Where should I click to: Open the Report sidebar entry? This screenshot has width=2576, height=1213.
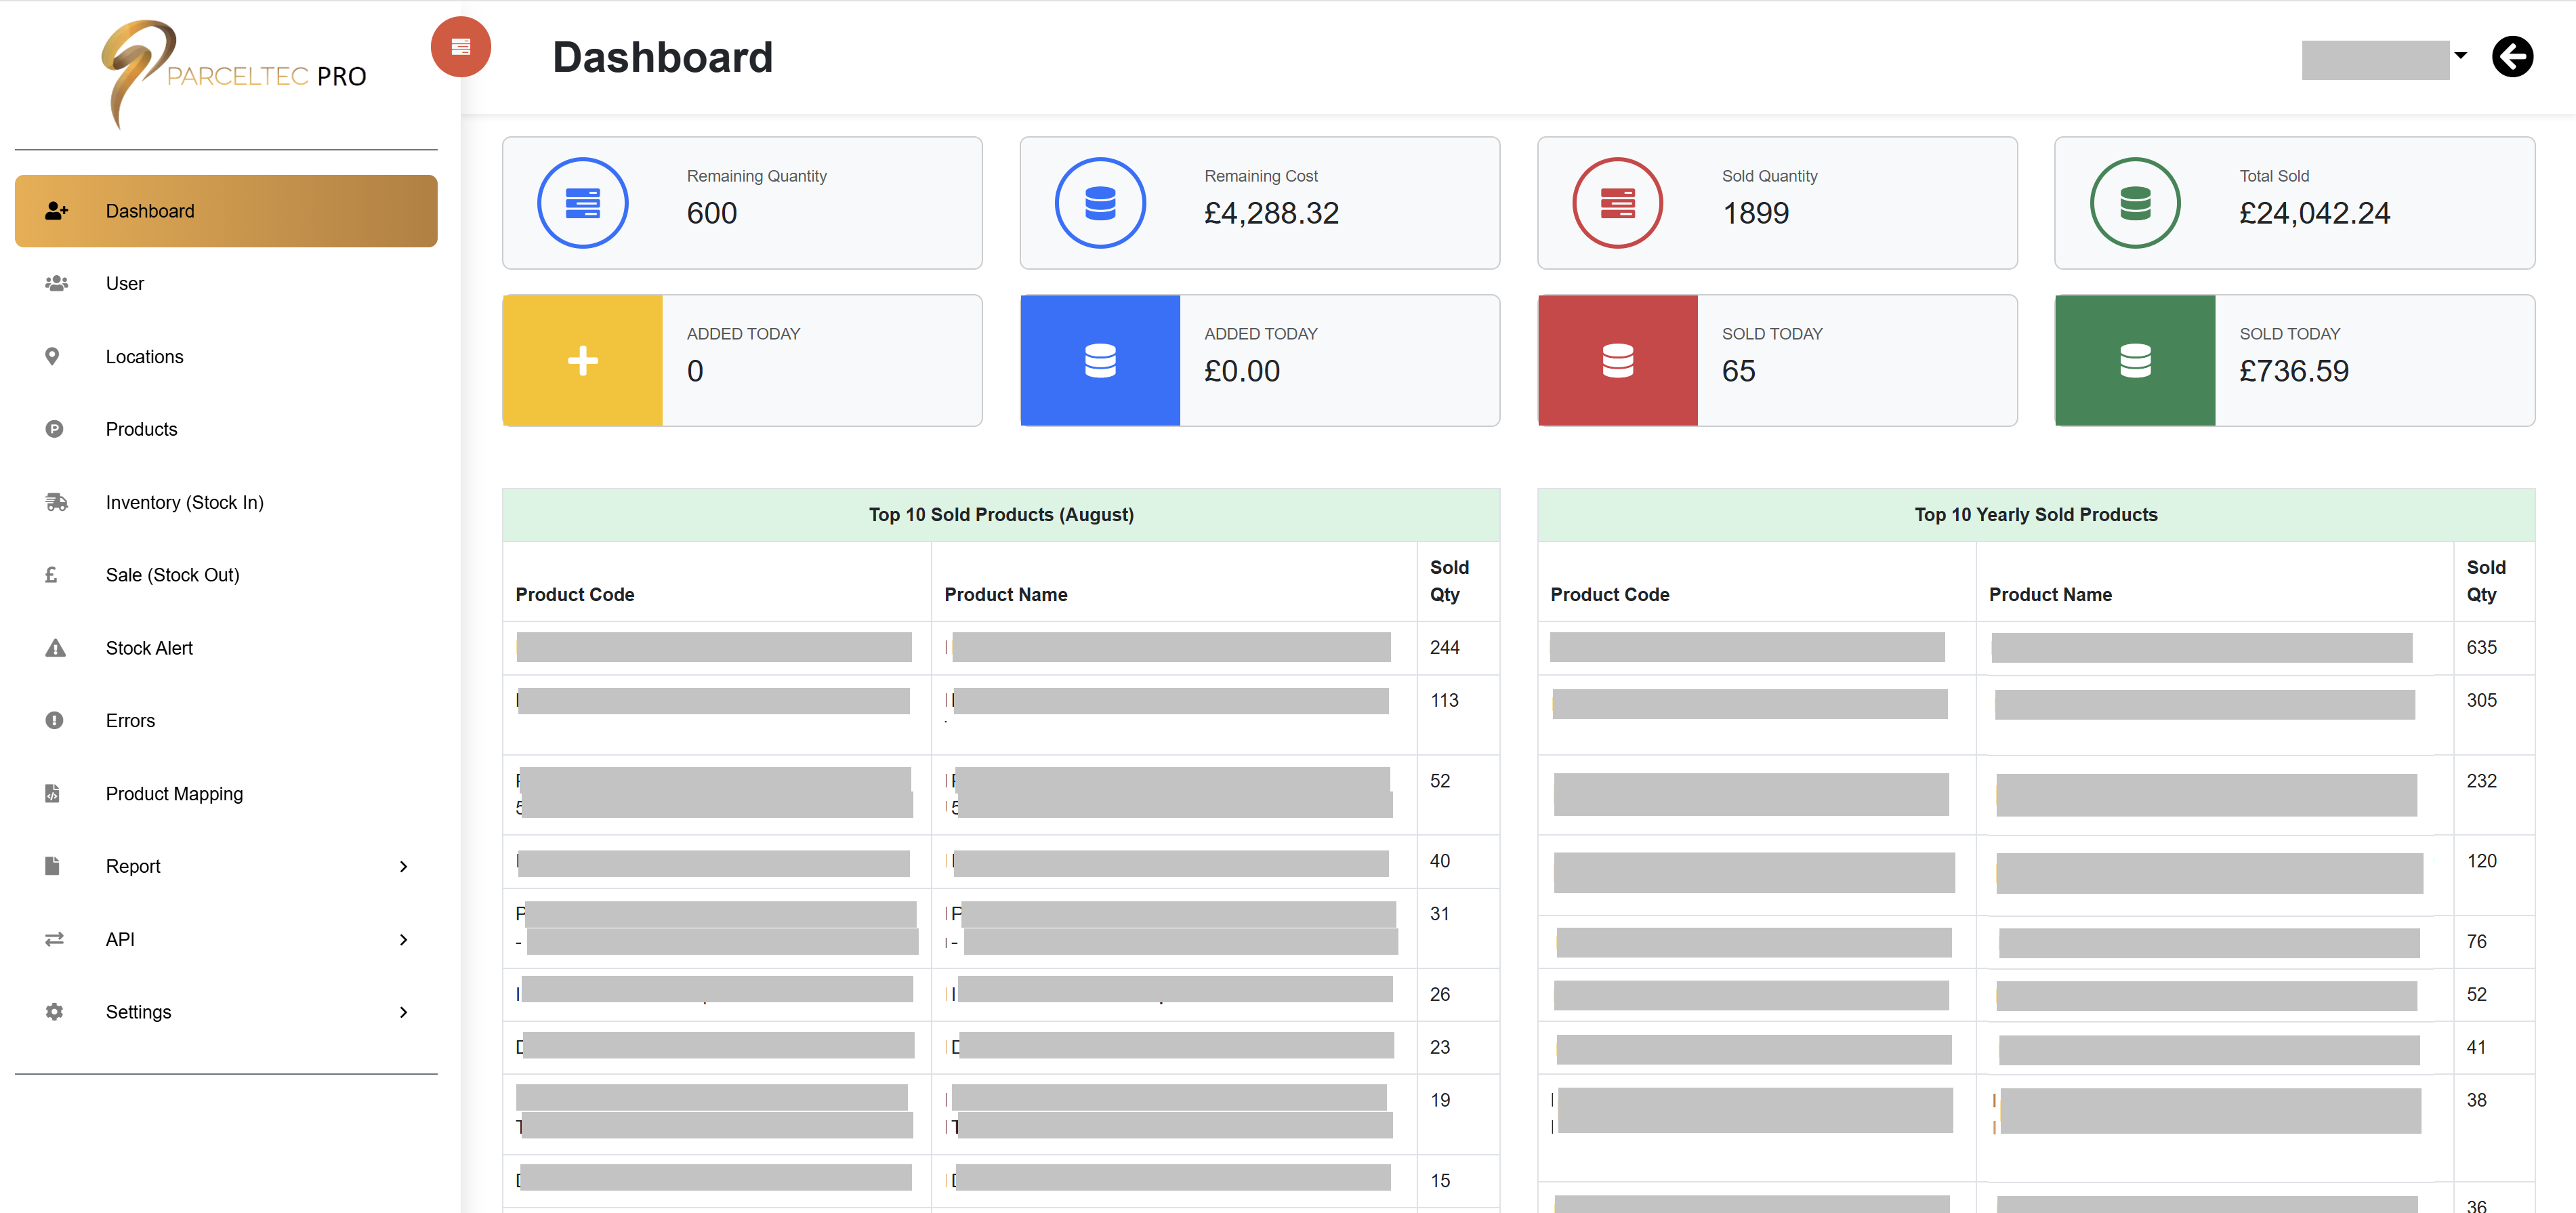133,866
